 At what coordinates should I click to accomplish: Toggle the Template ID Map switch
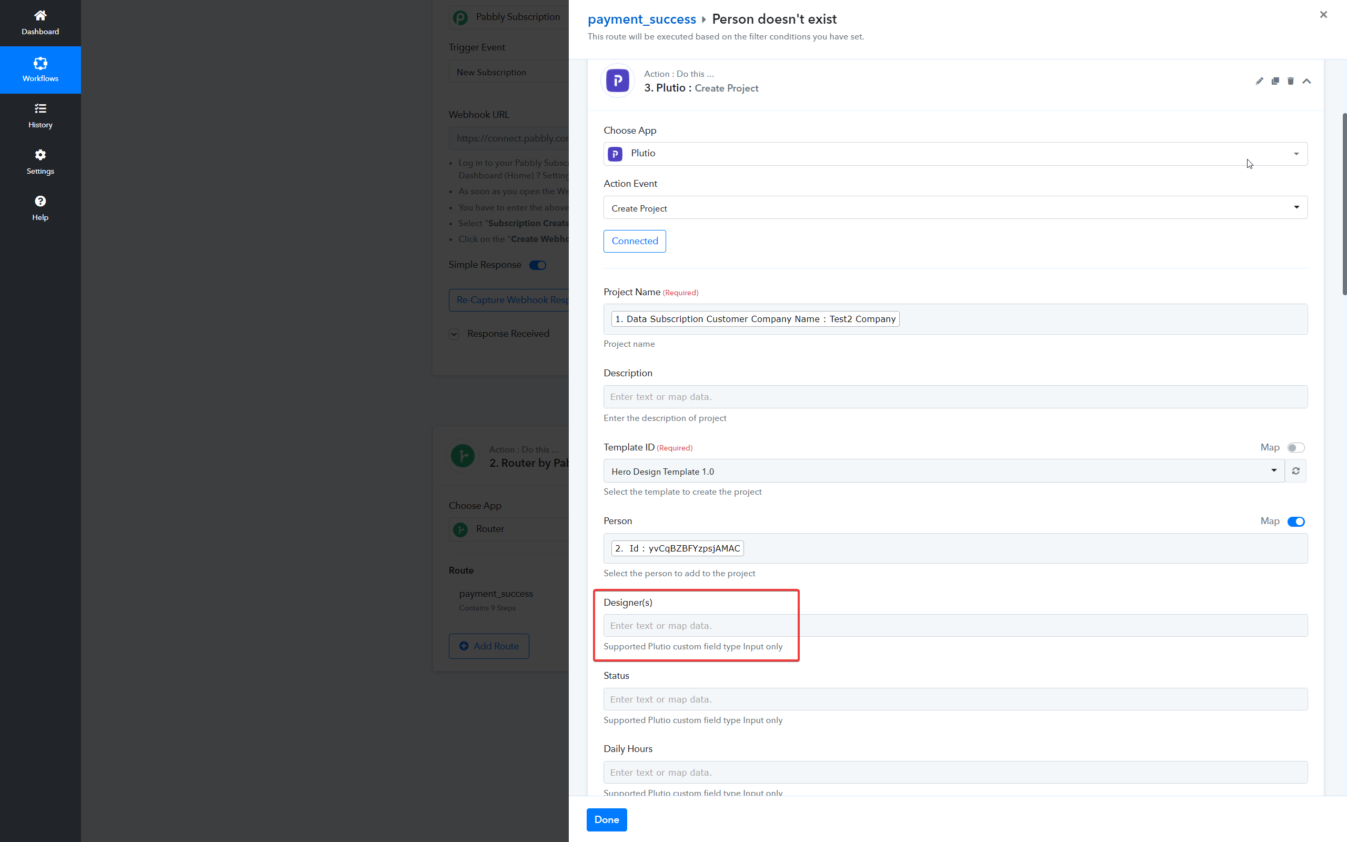pyautogui.click(x=1296, y=448)
